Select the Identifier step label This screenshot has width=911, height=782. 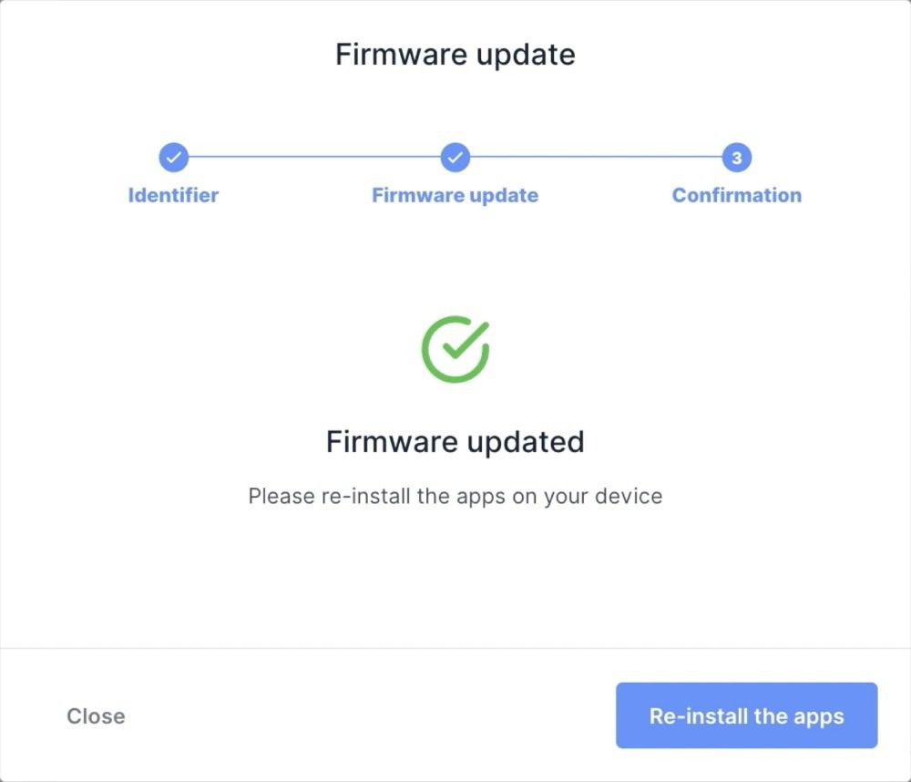[x=173, y=195]
